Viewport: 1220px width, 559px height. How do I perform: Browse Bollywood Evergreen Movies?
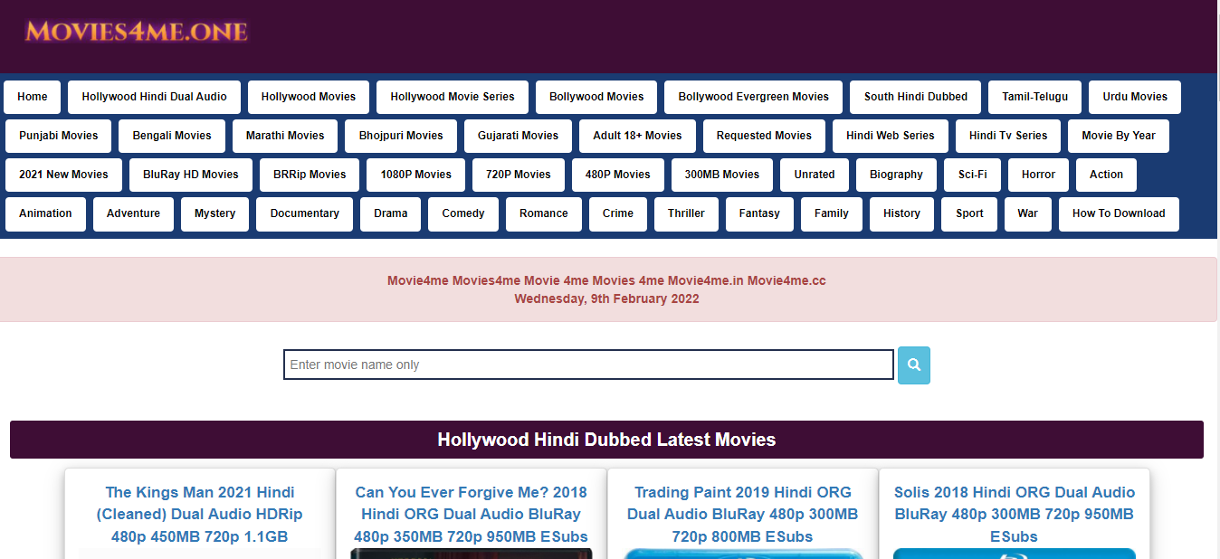[753, 97]
